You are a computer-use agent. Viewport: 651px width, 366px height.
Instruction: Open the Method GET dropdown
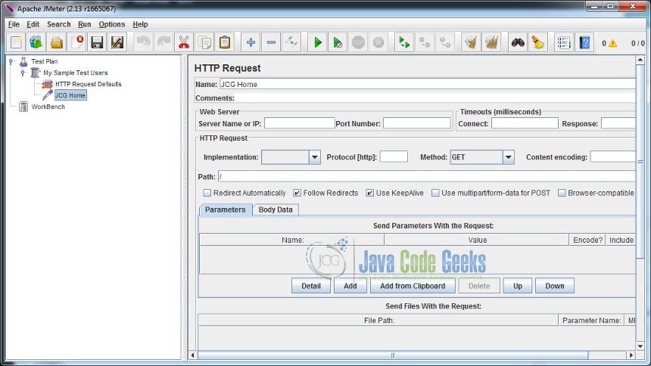(508, 157)
